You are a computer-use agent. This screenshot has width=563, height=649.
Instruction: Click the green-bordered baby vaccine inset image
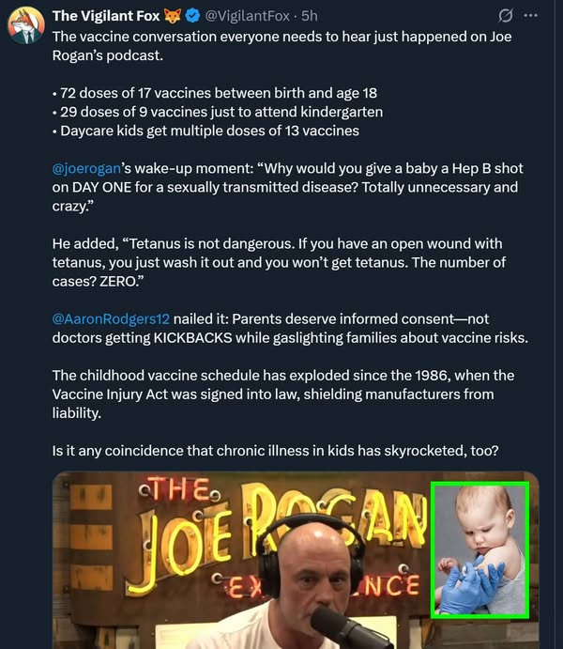click(479, 550)
